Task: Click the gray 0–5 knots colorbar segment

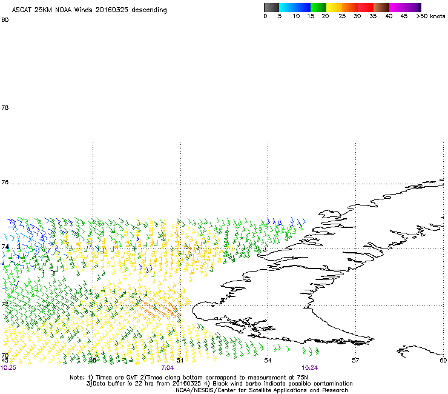Action: pos(271,7)
